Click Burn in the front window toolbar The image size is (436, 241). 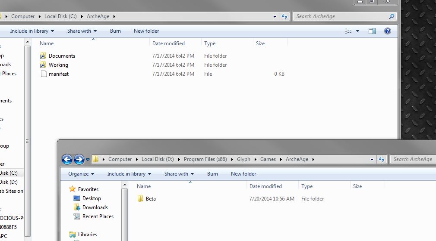[x=212, y=174]
